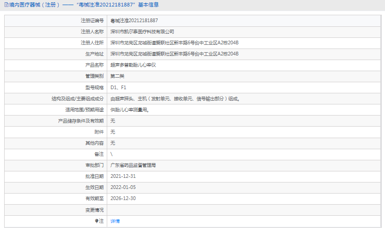
Task: Click the 注册人住所 label
Action: [x=92, y=43]
